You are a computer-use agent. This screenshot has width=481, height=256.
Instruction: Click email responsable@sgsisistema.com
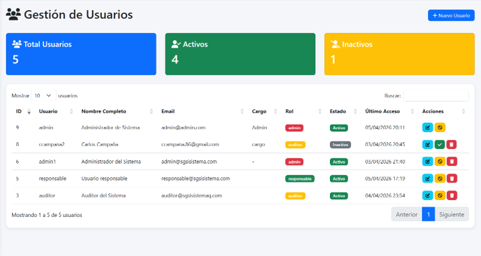[x=195, y=179]
